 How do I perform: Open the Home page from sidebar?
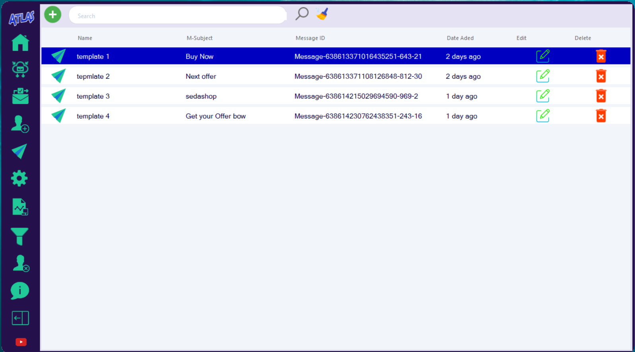20,43
